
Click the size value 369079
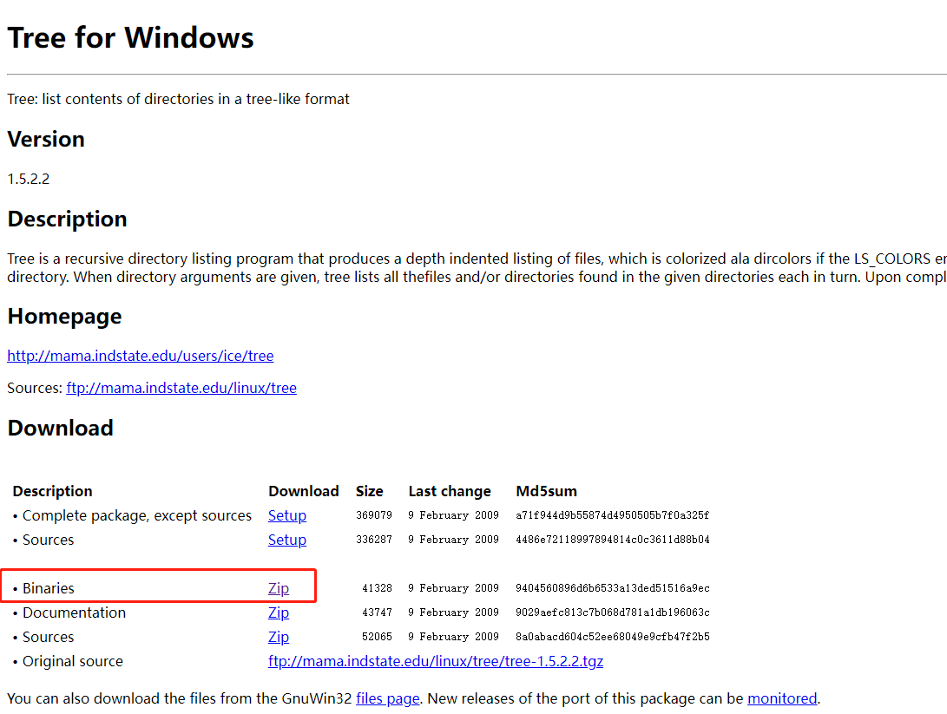[x=374, y=515]
